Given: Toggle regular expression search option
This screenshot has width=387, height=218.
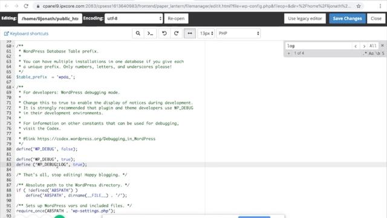Looking at the screenshot, I should [x=365, y=53].
